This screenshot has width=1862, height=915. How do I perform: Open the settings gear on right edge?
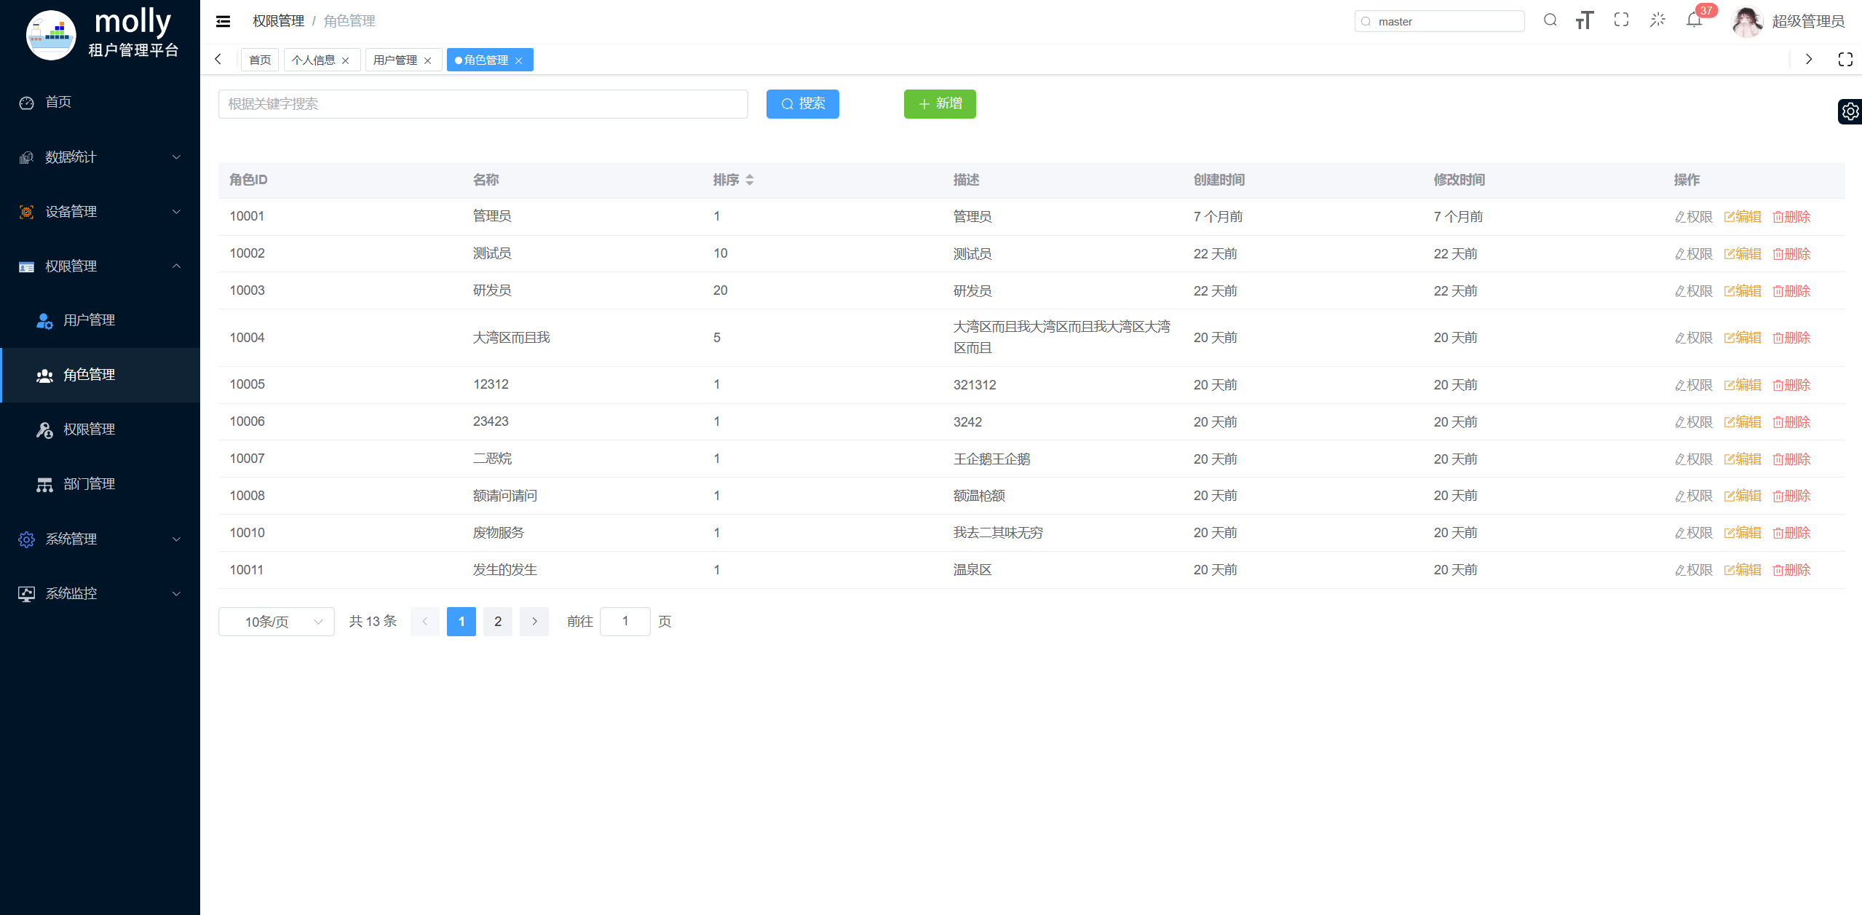click(1850, 111)
